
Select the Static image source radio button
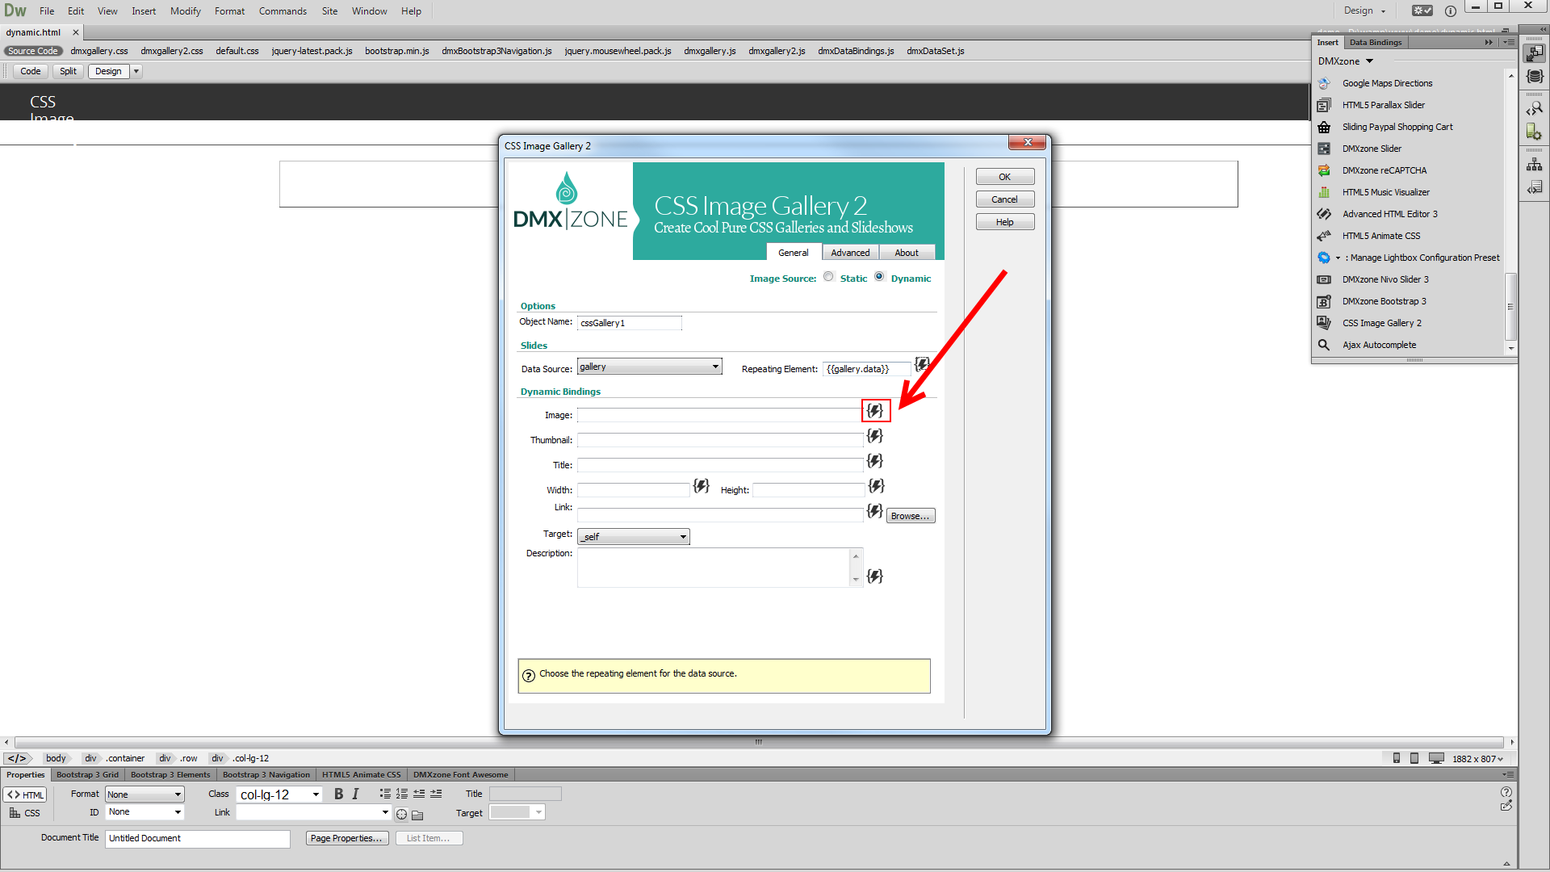tap(828, 277)
